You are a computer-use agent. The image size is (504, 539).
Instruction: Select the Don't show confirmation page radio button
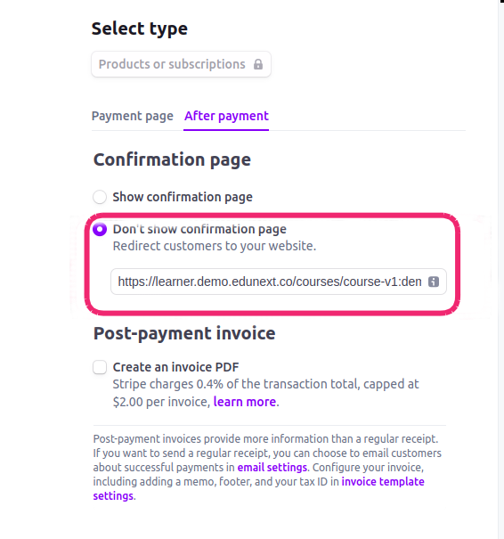[100, 229]
